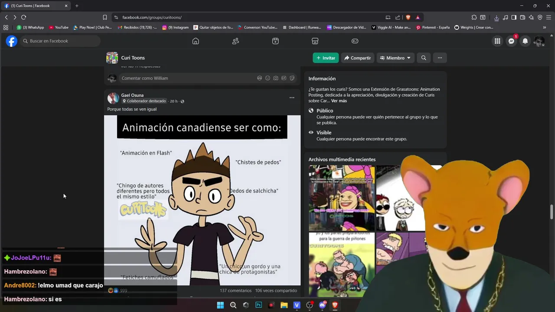Open the Facebook Home tab icon
Image resolution: width=555 pixels, height=312 pixels.
pyautogui.click(x=196, y=41)
